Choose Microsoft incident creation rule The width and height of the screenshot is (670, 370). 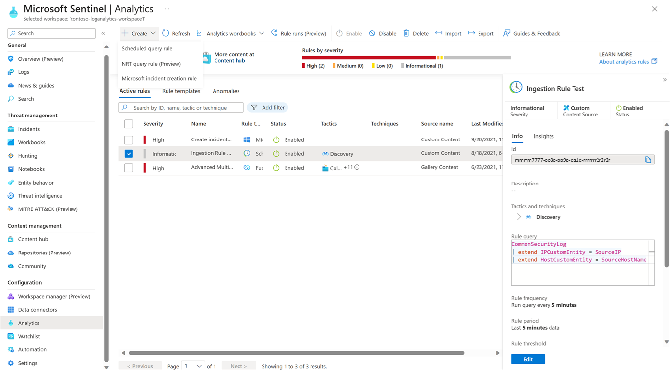coord(159,78)
